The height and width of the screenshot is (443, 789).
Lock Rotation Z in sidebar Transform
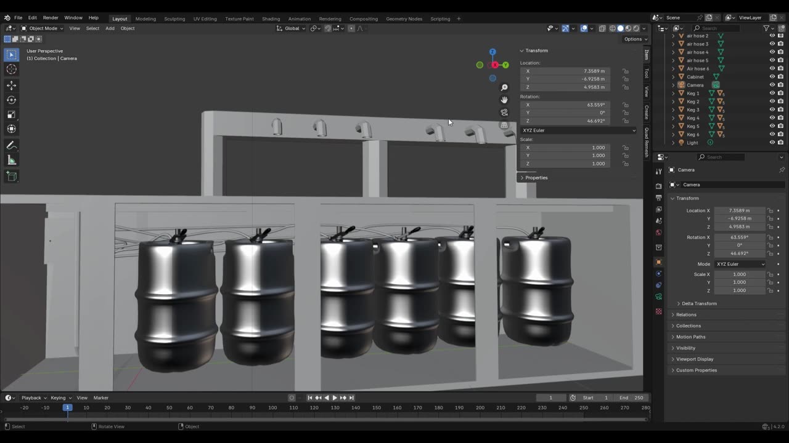[x=626, y=121]
